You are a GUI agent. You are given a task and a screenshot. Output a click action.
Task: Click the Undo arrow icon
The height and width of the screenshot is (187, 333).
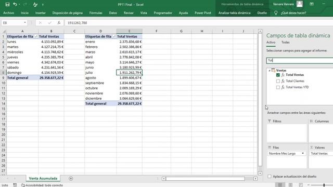point(15,5)
